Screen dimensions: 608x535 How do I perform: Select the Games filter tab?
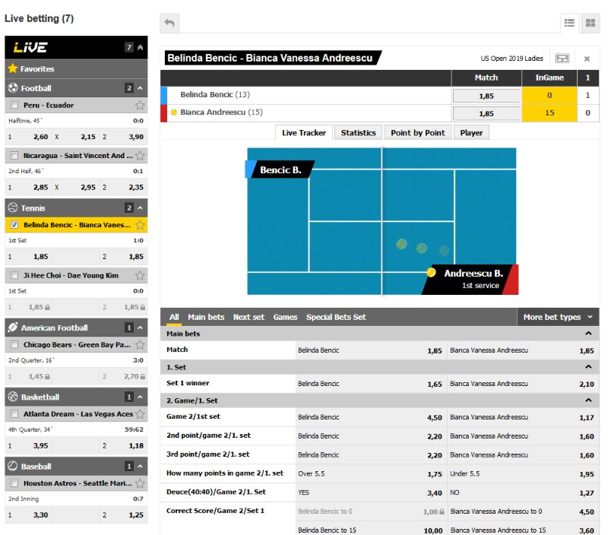pos(285,317)
